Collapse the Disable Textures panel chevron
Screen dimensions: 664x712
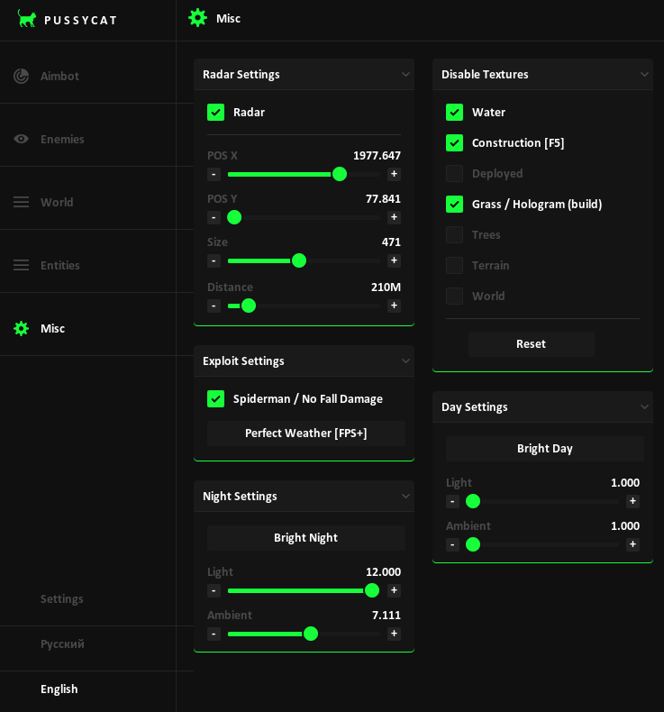coord(643,74)
